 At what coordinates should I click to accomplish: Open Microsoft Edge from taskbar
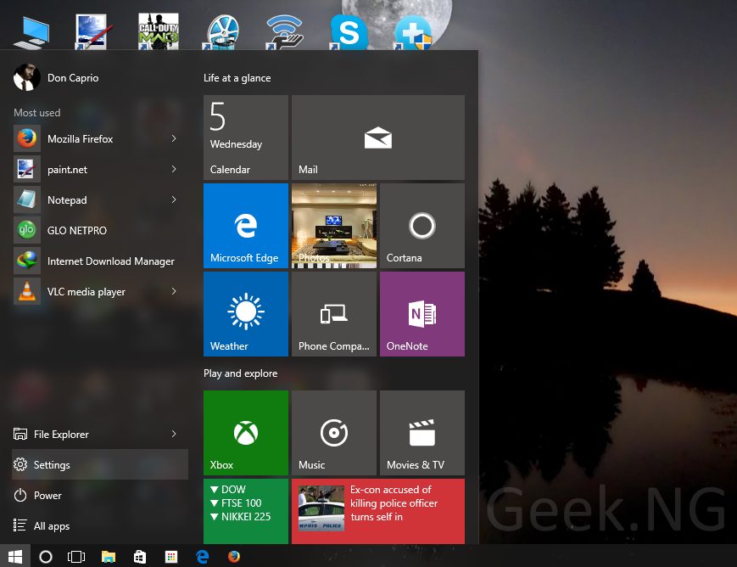click(x=203, y=557)
